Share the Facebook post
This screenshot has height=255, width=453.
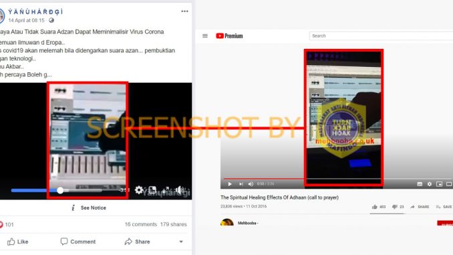(137, 242)
